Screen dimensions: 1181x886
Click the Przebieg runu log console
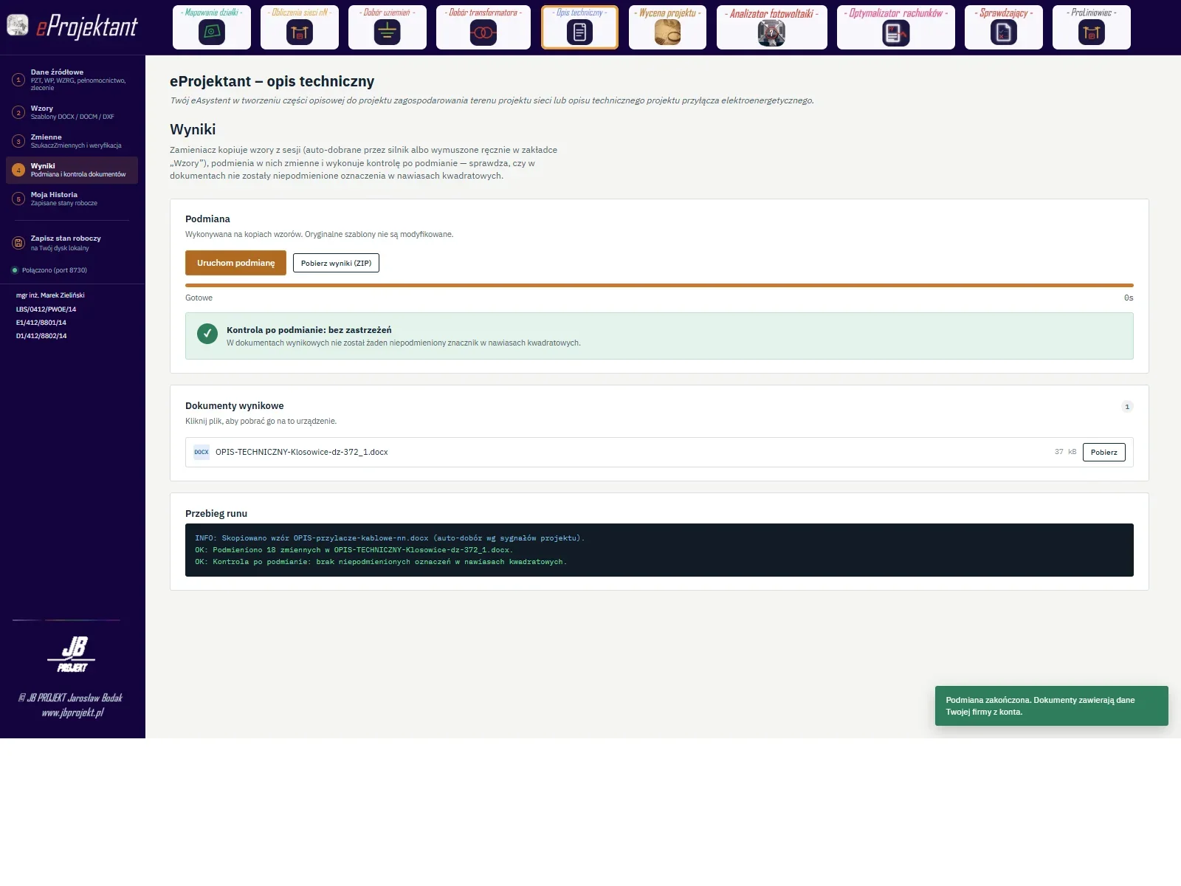(x=659, y=550)
